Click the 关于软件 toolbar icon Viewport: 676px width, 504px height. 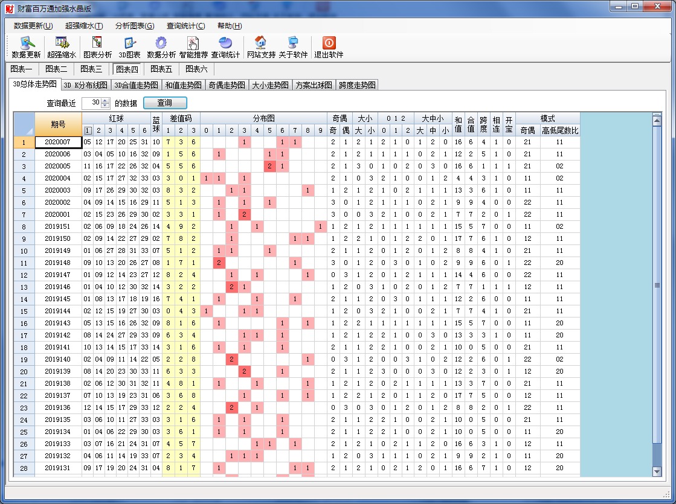pyautogui.click(x=293, y=43)
